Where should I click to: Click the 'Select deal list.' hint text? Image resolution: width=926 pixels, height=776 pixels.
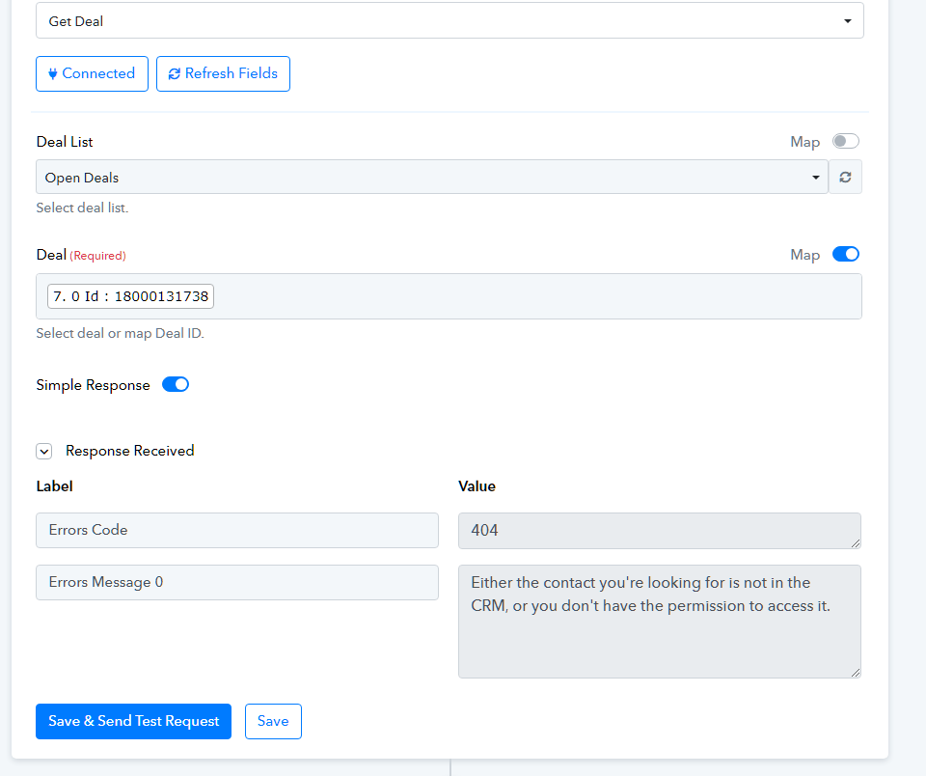pyautogui.click(x=82, y=208)
